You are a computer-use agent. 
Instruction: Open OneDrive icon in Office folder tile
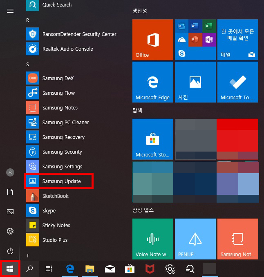tap(181, 40)
